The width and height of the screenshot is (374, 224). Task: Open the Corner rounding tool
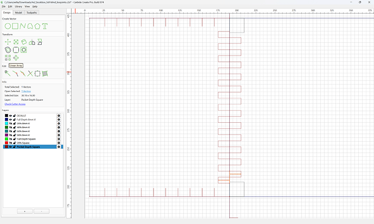16,50
